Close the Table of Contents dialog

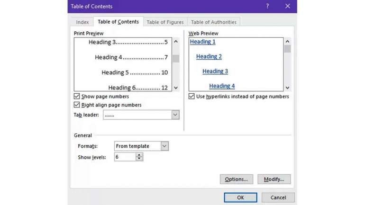[x=288, y=6]
